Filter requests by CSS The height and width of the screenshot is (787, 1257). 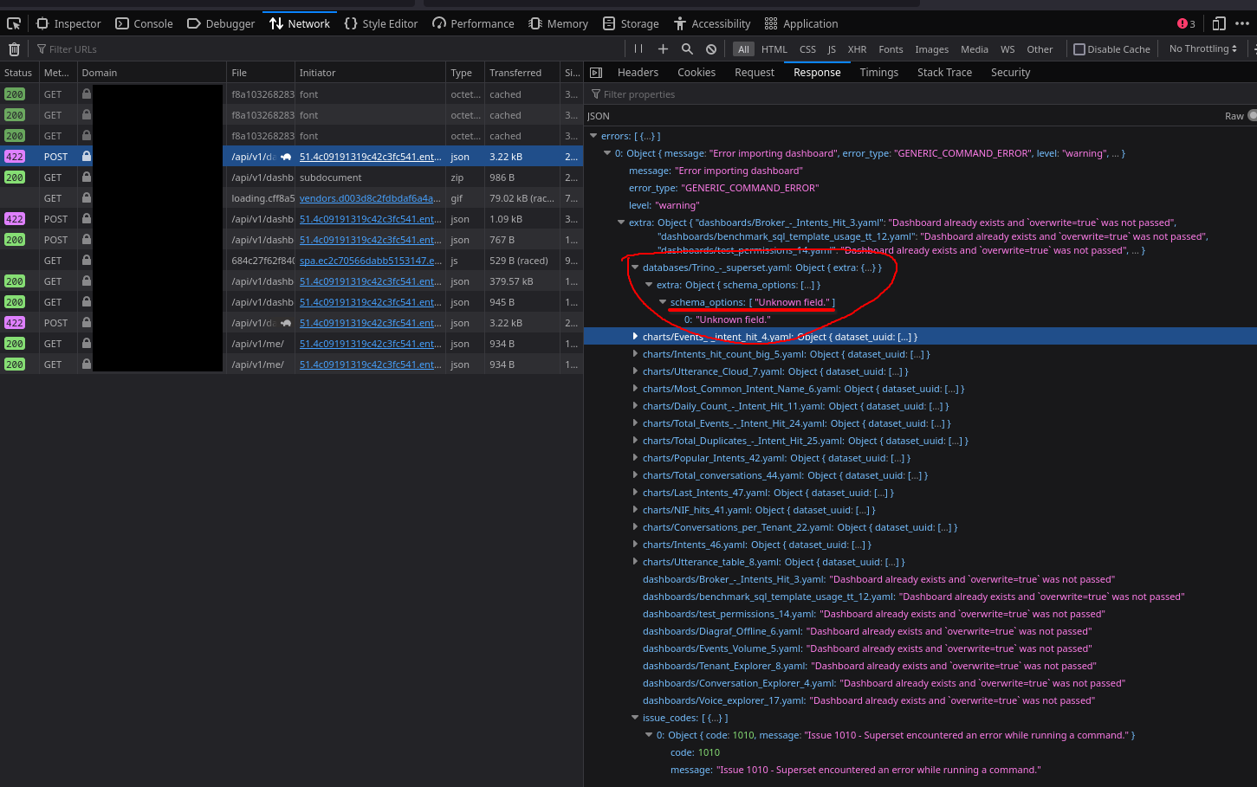point(807,49)
